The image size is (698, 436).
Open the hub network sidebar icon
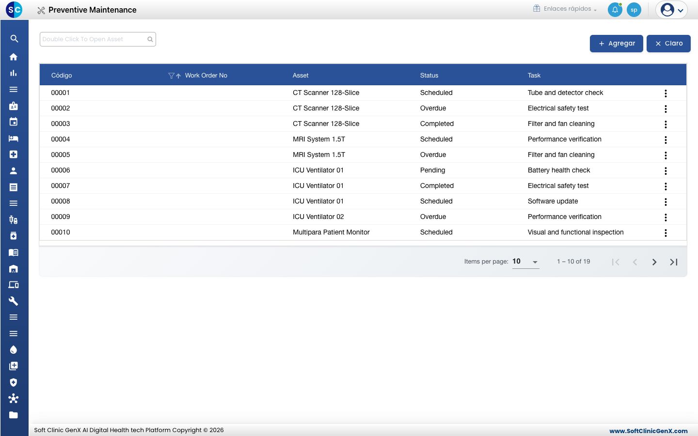pos(14,399)
